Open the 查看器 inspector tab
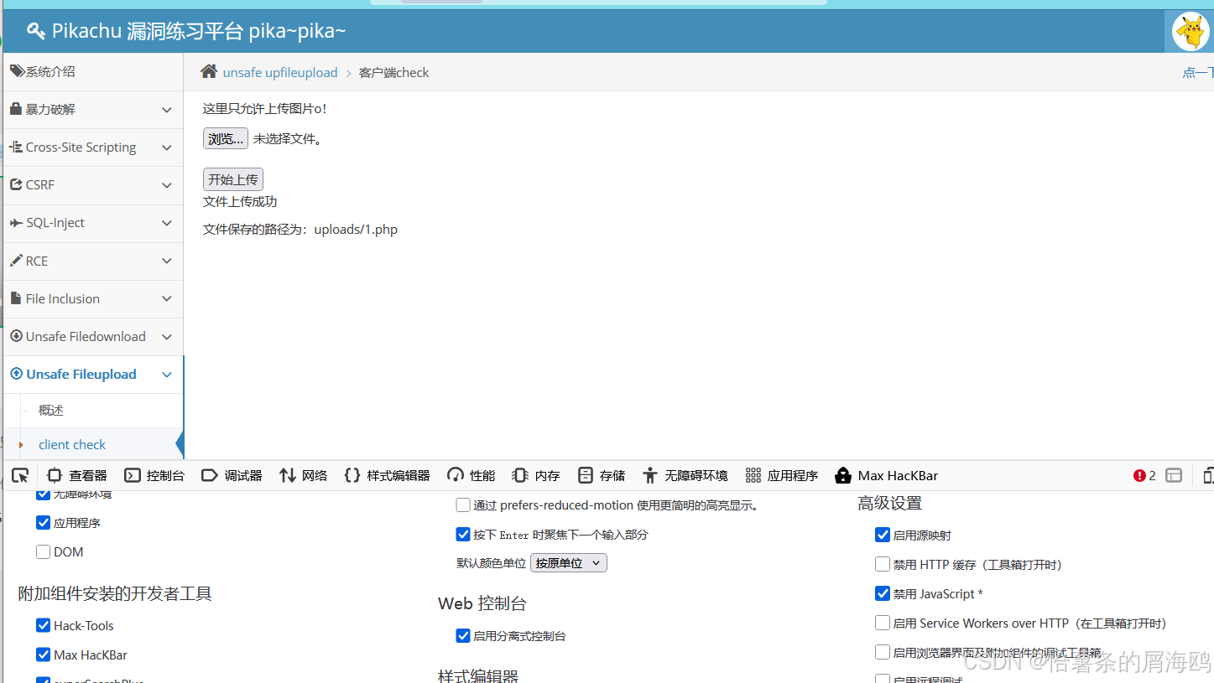The image size is (1214, 683). [76, 475]
